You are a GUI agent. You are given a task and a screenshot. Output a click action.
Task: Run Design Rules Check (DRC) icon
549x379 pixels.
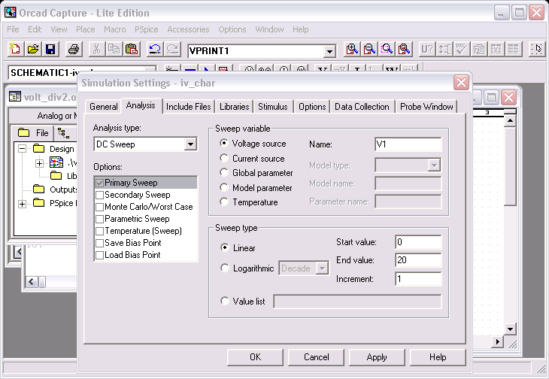tap(462, 50)
